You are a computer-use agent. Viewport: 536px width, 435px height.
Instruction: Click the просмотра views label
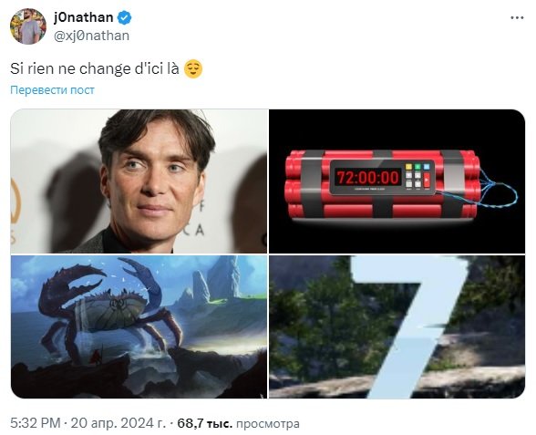coord(268,424)
